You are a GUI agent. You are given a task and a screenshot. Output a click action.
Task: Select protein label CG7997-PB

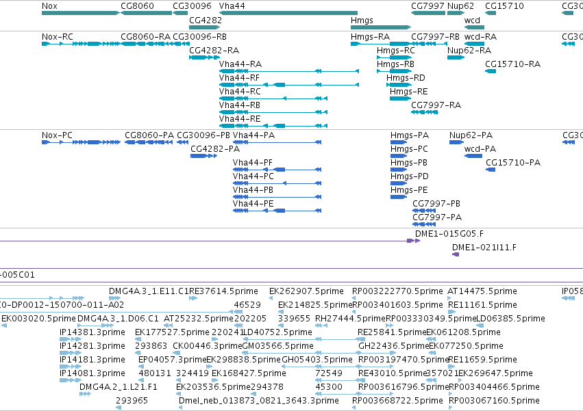[436, 204]
